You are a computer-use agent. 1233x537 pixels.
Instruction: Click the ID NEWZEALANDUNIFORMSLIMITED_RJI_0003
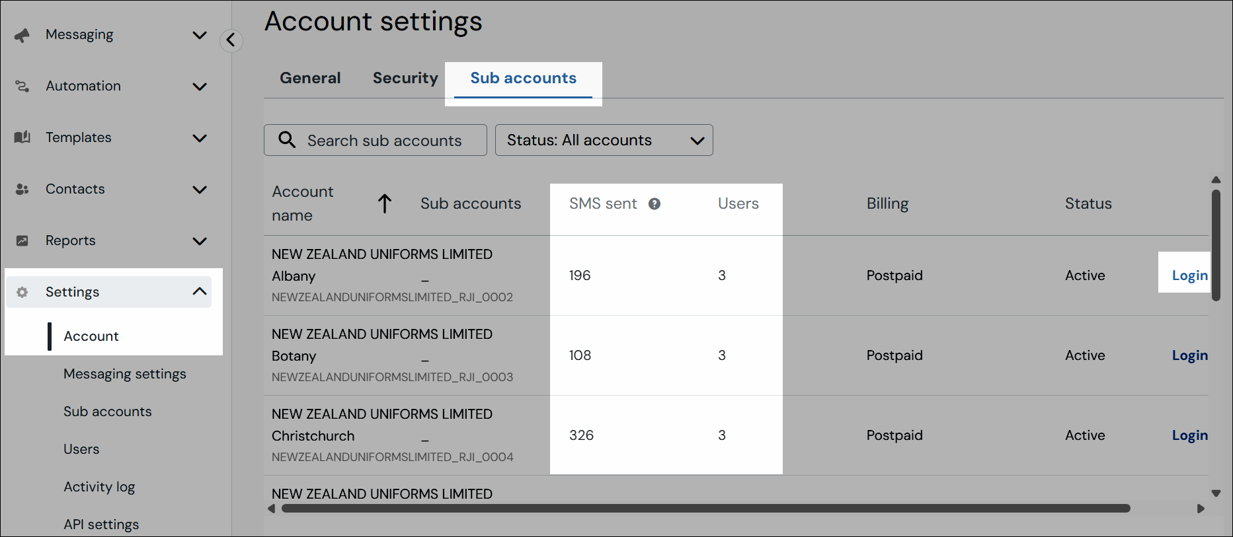392,377
